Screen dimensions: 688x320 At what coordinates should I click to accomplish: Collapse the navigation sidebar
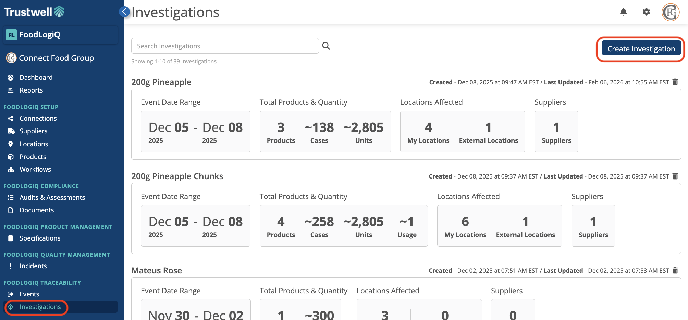tap(124, 11)
